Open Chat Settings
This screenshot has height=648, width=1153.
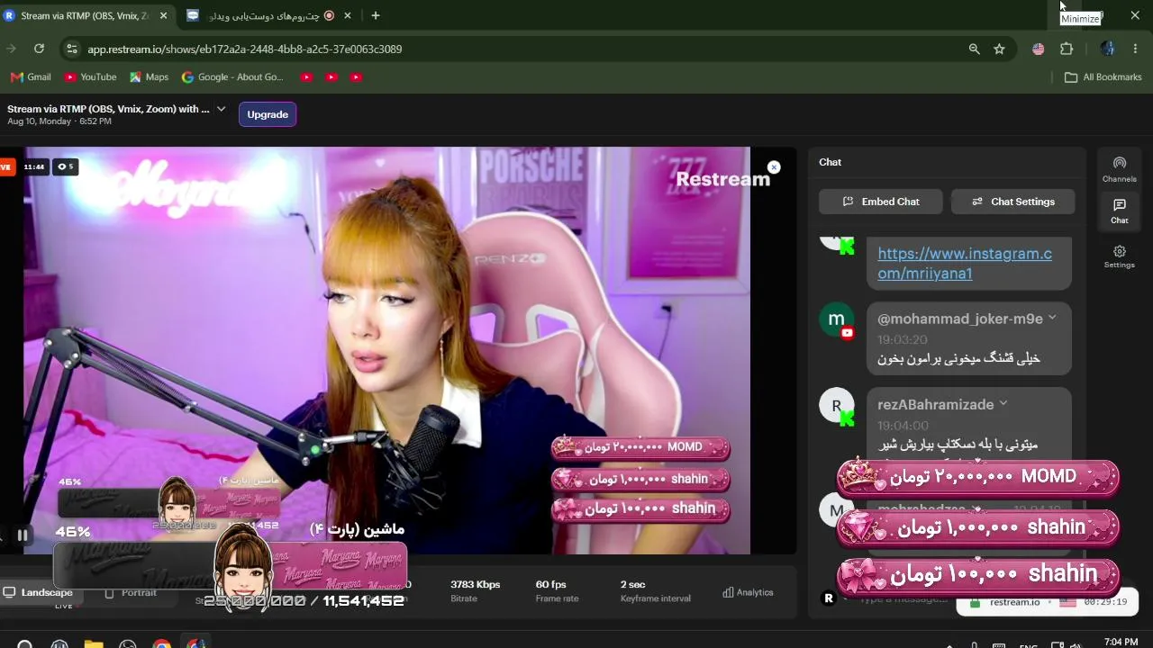(x=1013, y=202)
